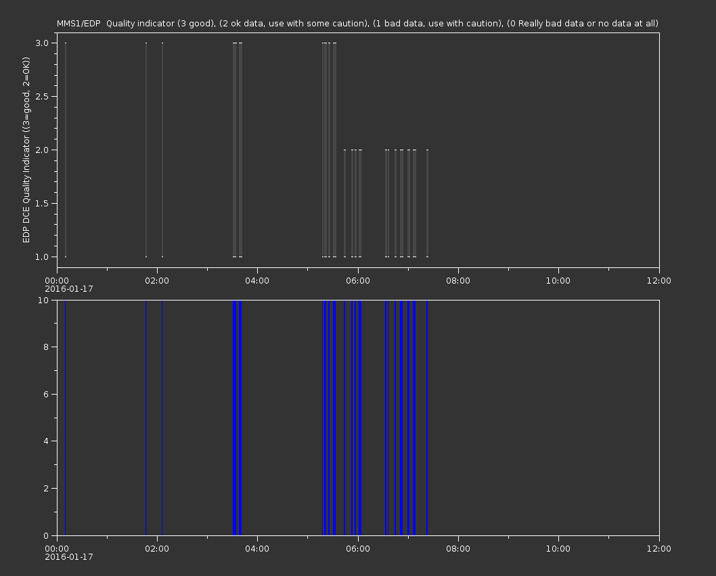Click the MMS1/EDP Quality indicator plot title
This screenshot has width=716, height=576.
click(x=357, y=23)
